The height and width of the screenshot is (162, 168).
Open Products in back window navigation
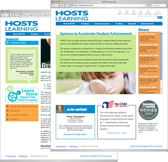coord(35,34)
